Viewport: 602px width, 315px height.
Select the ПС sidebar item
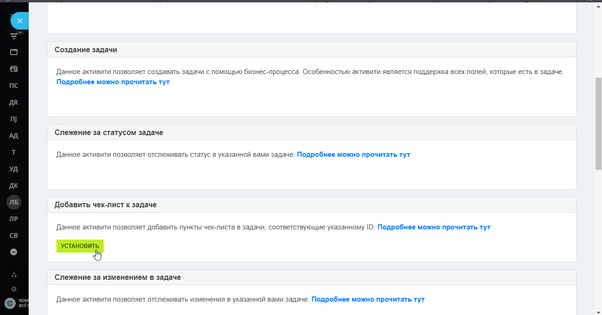[14, 86]
